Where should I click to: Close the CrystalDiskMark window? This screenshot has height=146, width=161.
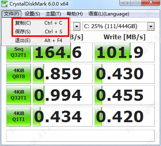click(151, 3)
